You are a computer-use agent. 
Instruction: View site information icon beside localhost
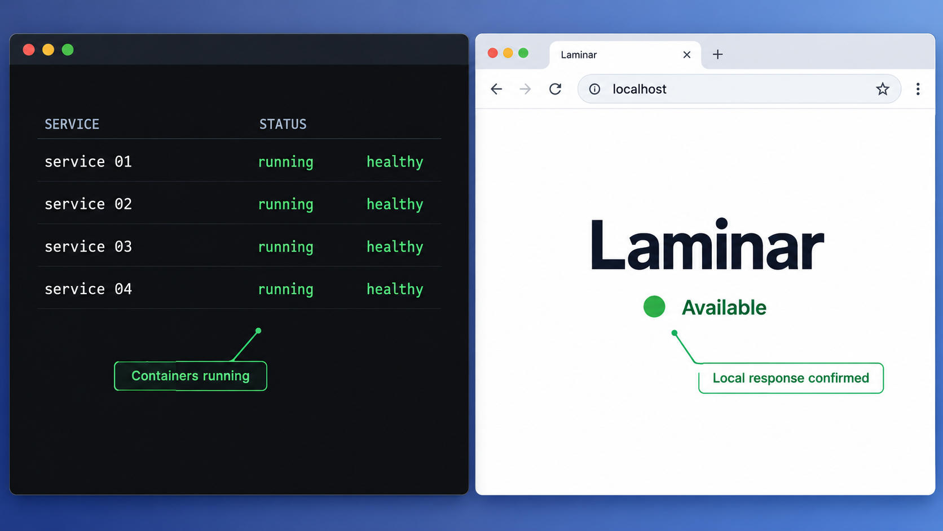click(x=594, y=89)
